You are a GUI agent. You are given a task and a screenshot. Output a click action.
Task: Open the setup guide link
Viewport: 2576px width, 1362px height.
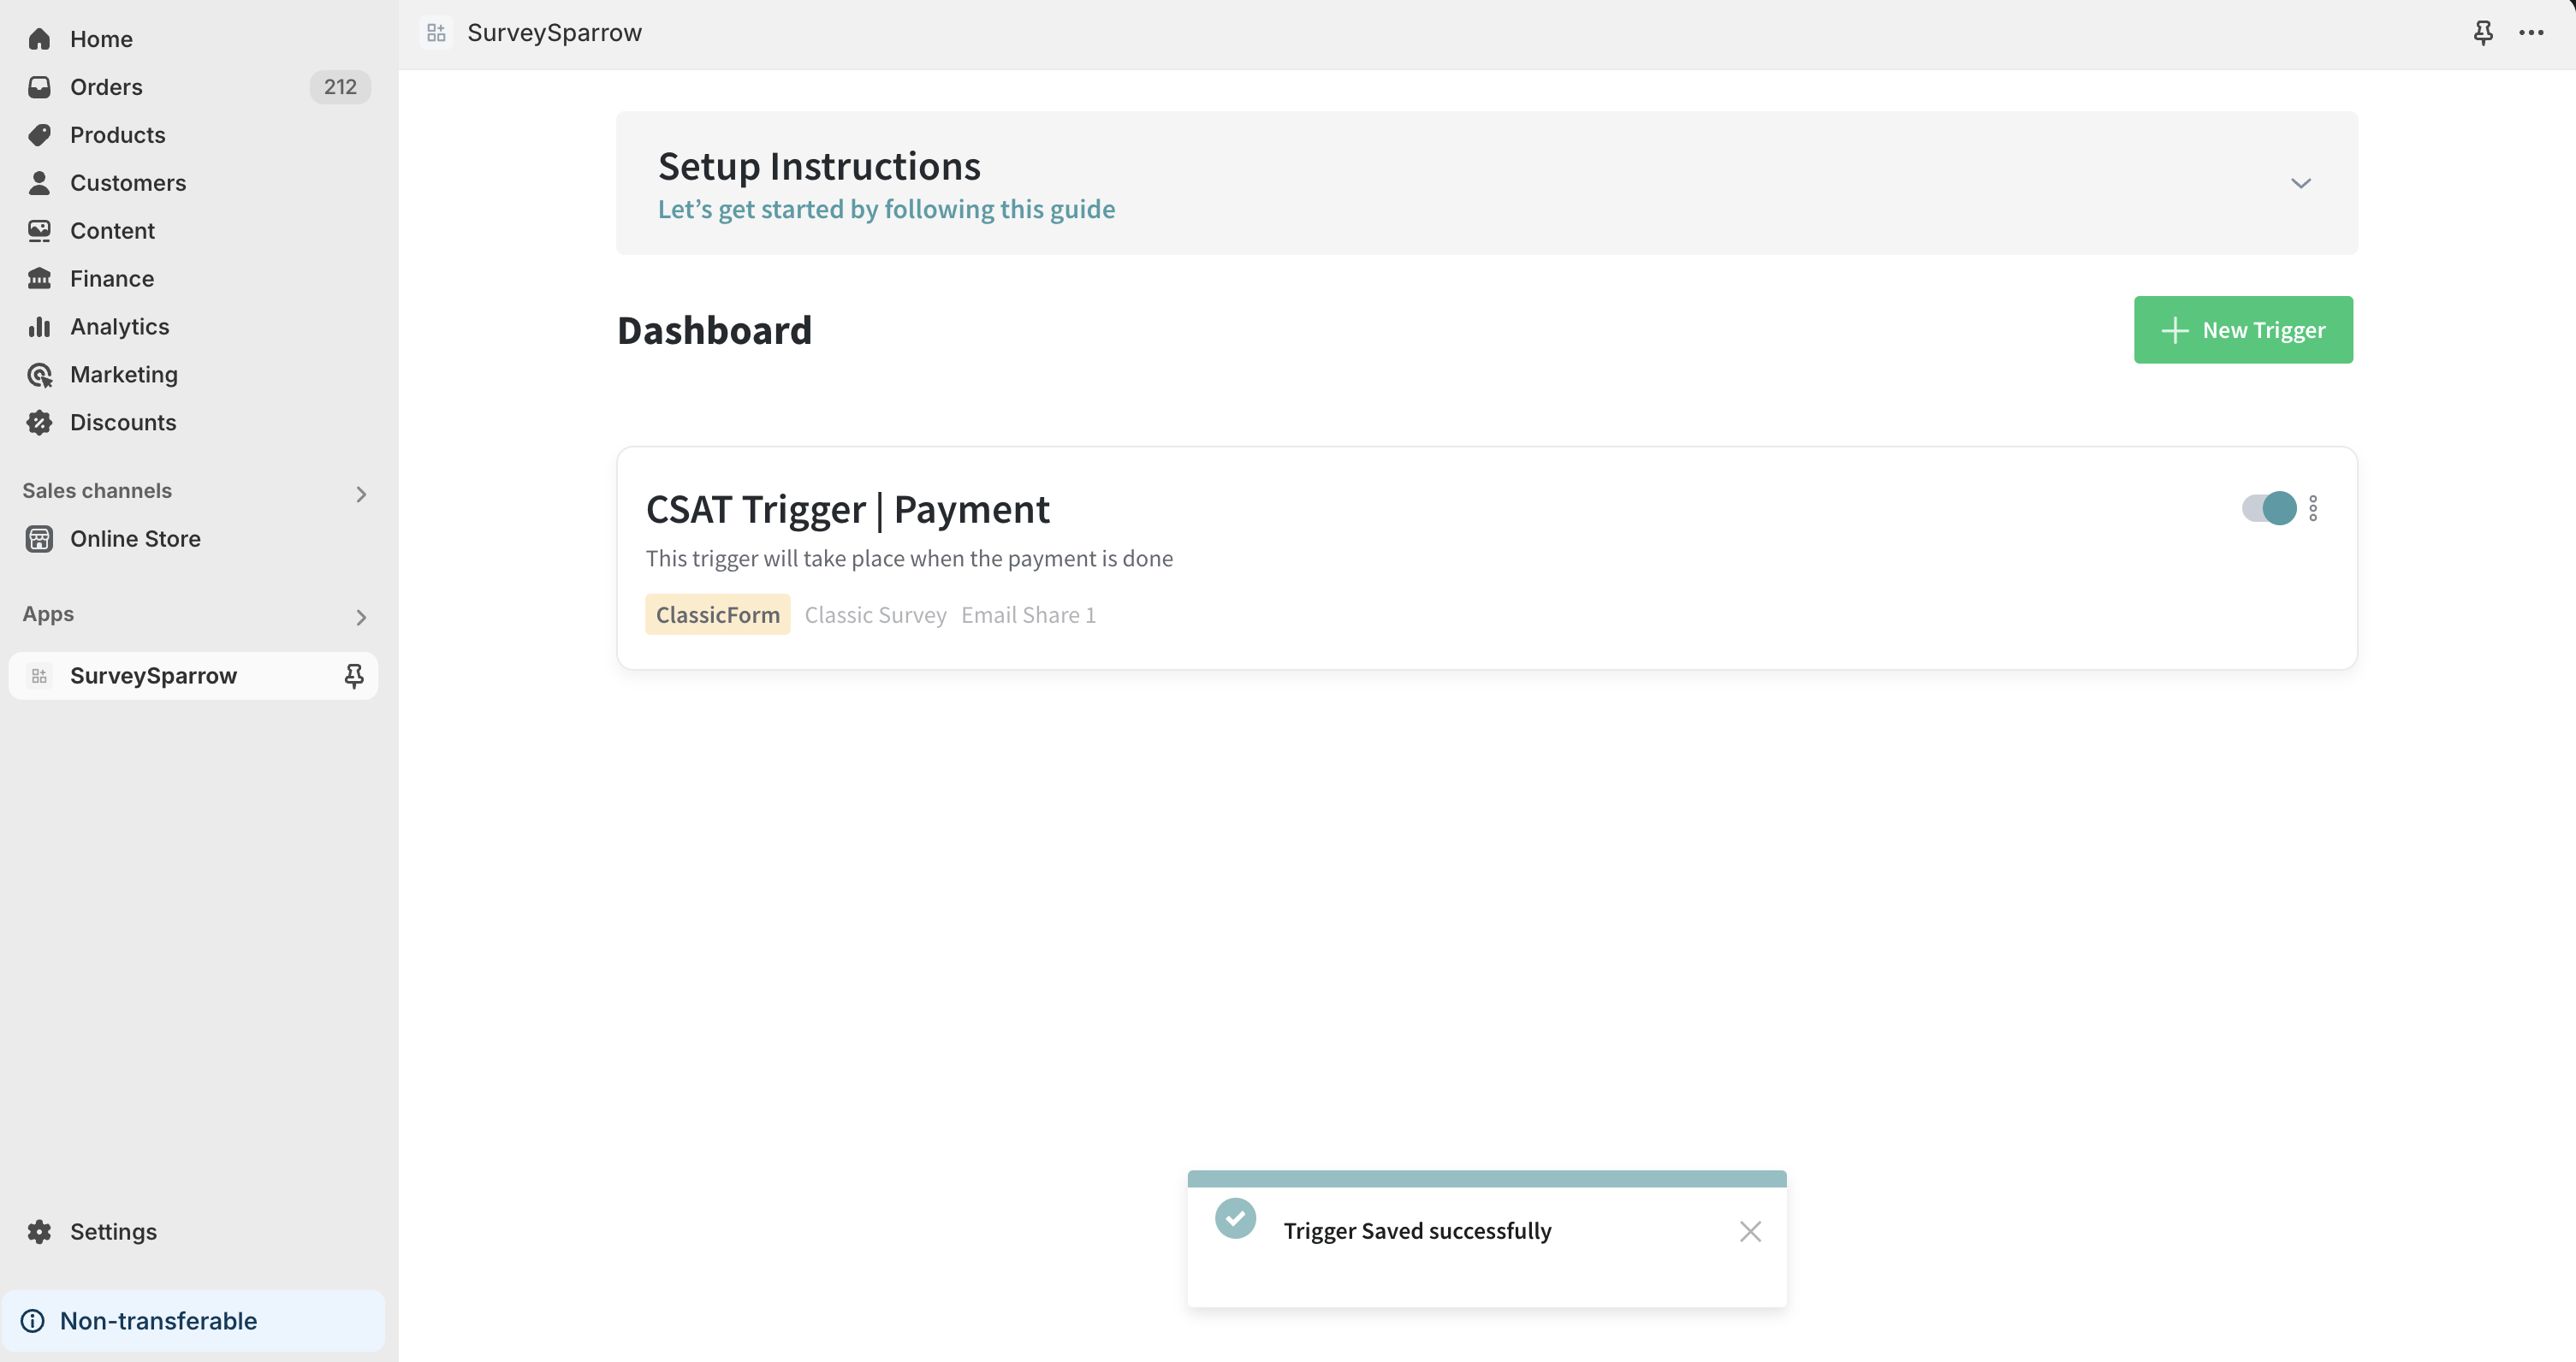[x=886, y=209]
